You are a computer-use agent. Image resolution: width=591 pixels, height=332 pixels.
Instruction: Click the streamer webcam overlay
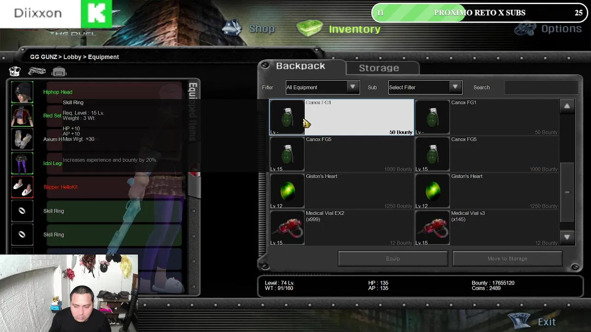click(69, 293)
